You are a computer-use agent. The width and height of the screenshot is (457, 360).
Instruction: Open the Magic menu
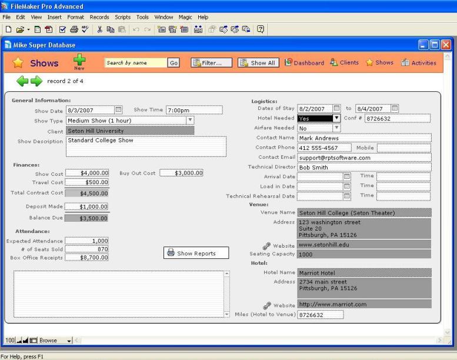click(185, 17)
